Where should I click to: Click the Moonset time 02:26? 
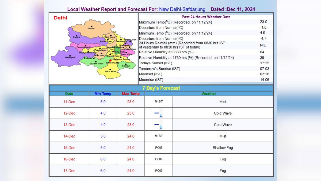coord(264,74)
